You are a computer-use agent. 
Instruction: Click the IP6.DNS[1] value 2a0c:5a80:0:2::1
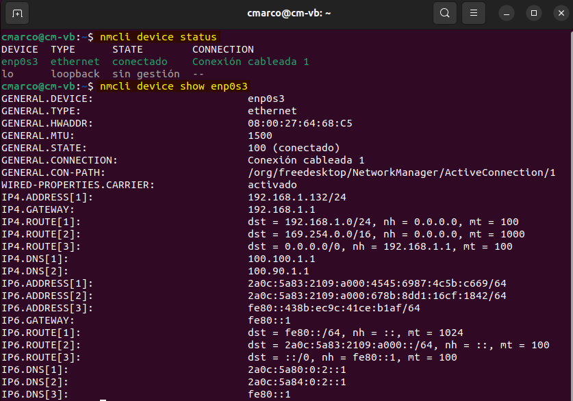point(296,370)
